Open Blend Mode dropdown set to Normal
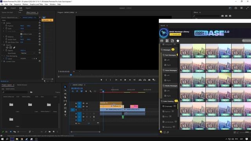 (x=28, y=53)
